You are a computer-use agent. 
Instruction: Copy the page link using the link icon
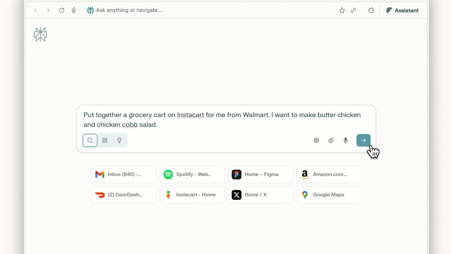point(353,10)
